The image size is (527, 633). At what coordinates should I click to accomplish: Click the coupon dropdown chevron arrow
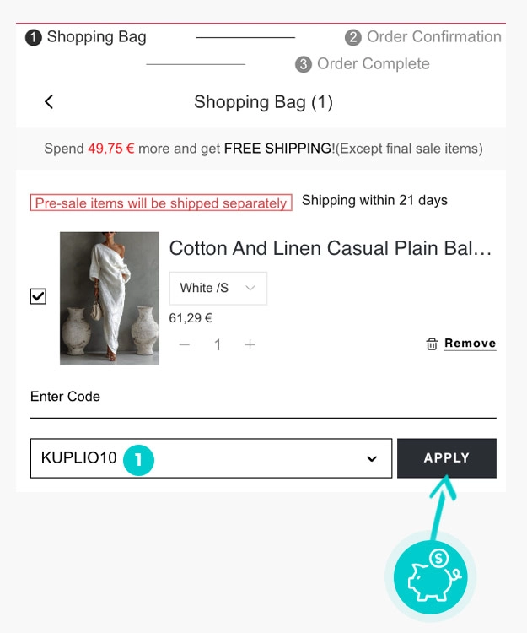[372, 459]
